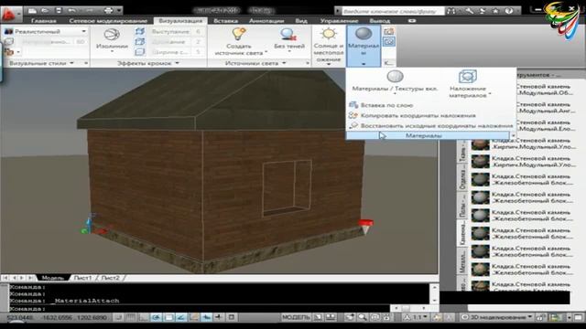Expand the Эффекты кромок panel title
Image resolution: width=586 pixels, height=329 pixels.
pos(148,63)
